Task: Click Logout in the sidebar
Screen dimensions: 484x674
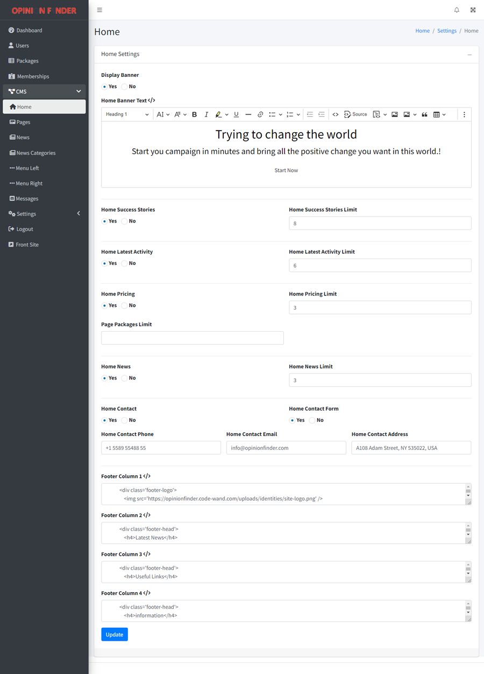Action: (44, 229)
